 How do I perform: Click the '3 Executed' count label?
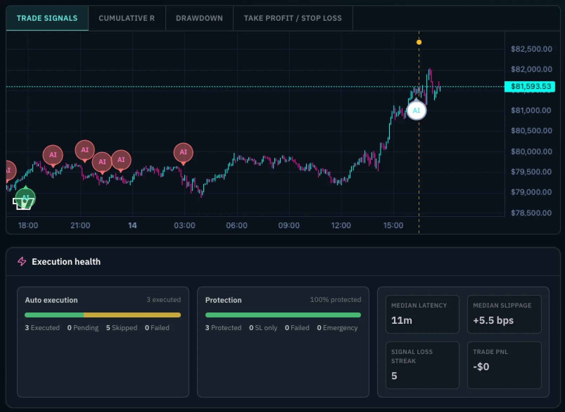[x=42, y=328]
